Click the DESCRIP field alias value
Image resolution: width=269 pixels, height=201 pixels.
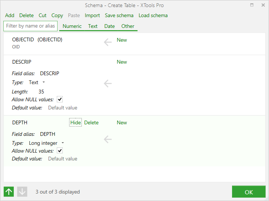tap(50, 73)
